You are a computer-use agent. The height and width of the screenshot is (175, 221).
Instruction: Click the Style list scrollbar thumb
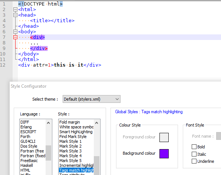pyautogui.click(x=96, y=165)
